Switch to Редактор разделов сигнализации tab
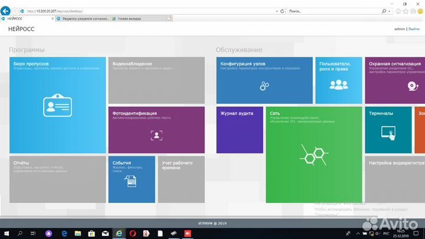Image resolution: width=425 pixels, height=239 pixels. coord(83,18)
